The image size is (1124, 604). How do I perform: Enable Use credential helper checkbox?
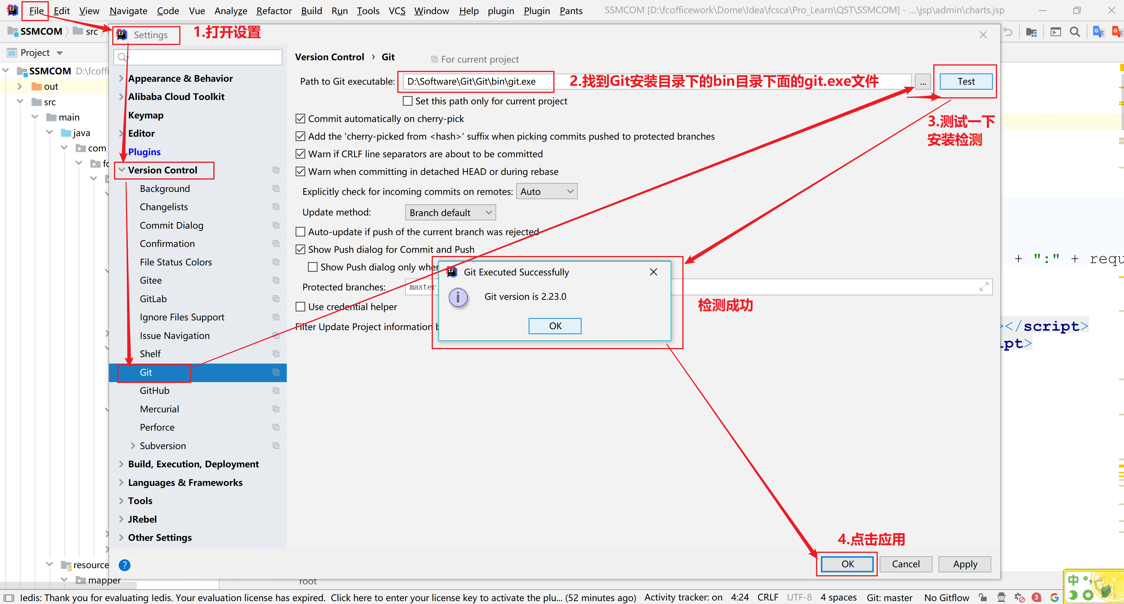tap(300, 307)
